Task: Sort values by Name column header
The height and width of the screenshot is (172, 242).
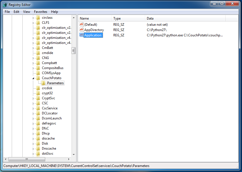Action: 95,18
